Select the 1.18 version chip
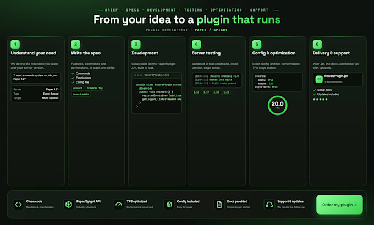The image size is (374, 225). (x=196, y=92)
